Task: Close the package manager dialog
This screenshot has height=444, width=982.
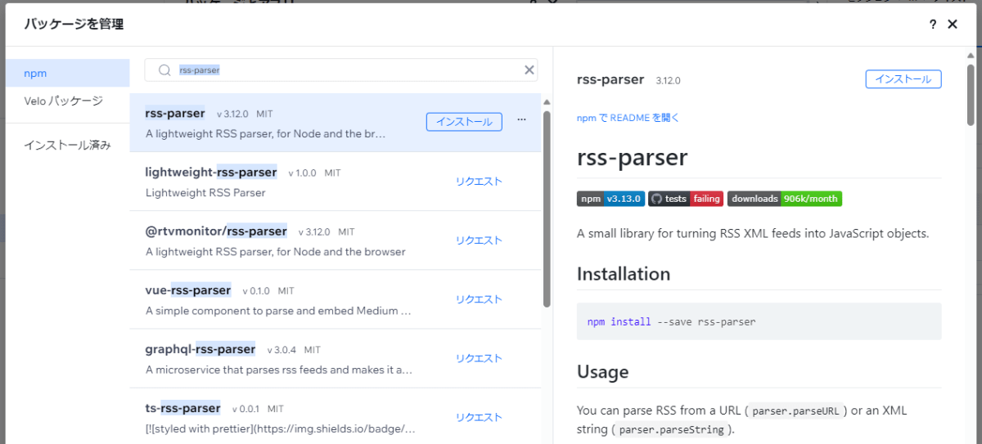Action: pyautogui.click(x=953, y=25)
